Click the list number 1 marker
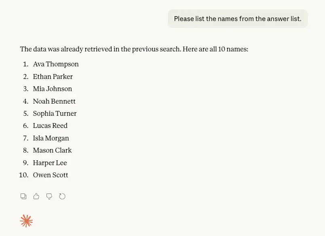Image resolution: width=325 pixels, height=236 pixels. (25, 64)
